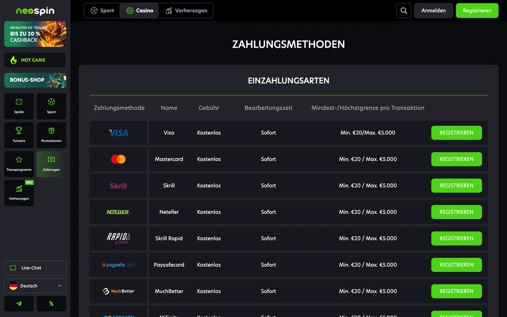The image size is (507, 317).
Task: Click the Neteller logo
Action: click(x=118, y=212)
